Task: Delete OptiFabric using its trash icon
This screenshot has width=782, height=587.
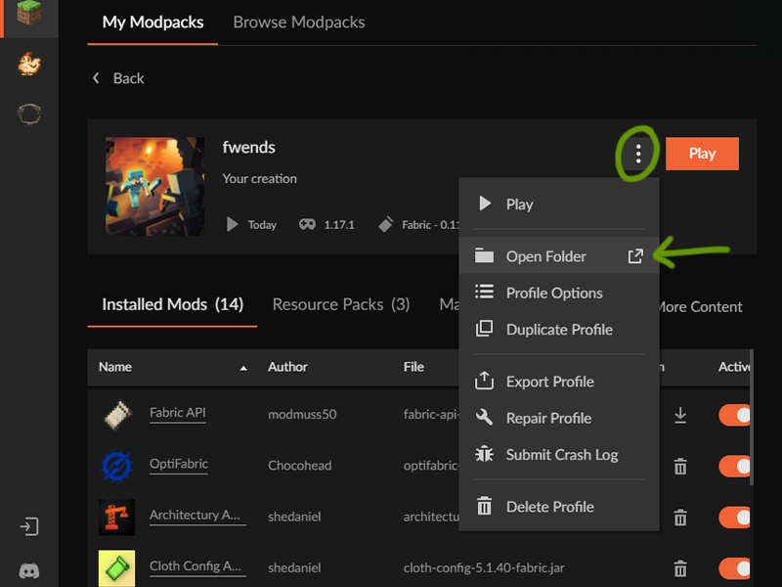Action: (680, 466)
